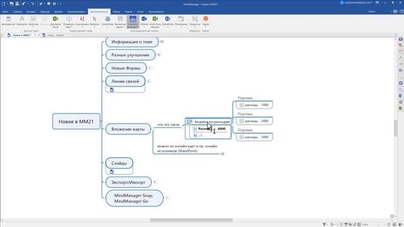The width and height of the screenshot is (404, 227).
Task: Open the first Data Theme ribbon icon
Action: (8, 21)
